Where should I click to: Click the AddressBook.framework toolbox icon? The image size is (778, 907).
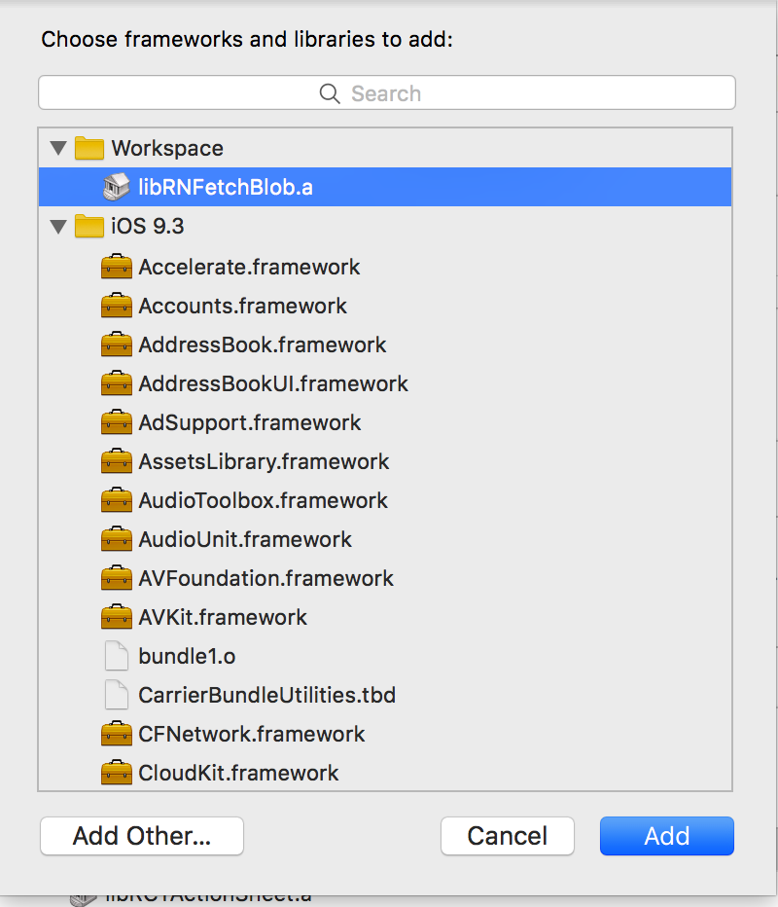[116, 345]
